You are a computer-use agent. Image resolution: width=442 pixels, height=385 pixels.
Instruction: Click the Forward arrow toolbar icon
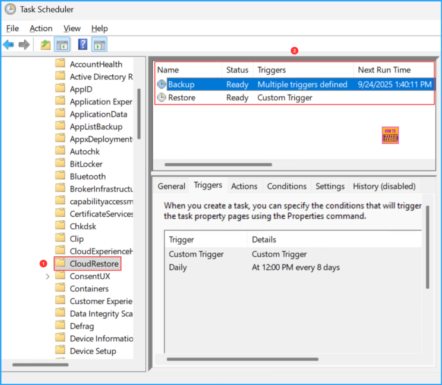point(24,44)
